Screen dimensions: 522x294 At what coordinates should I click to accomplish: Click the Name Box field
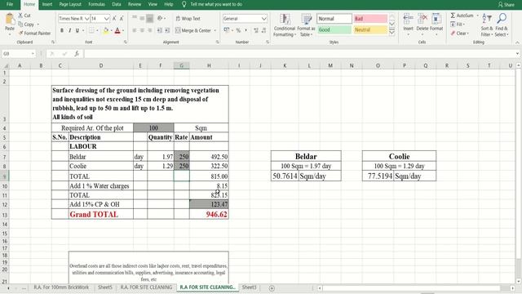point(18,54)
